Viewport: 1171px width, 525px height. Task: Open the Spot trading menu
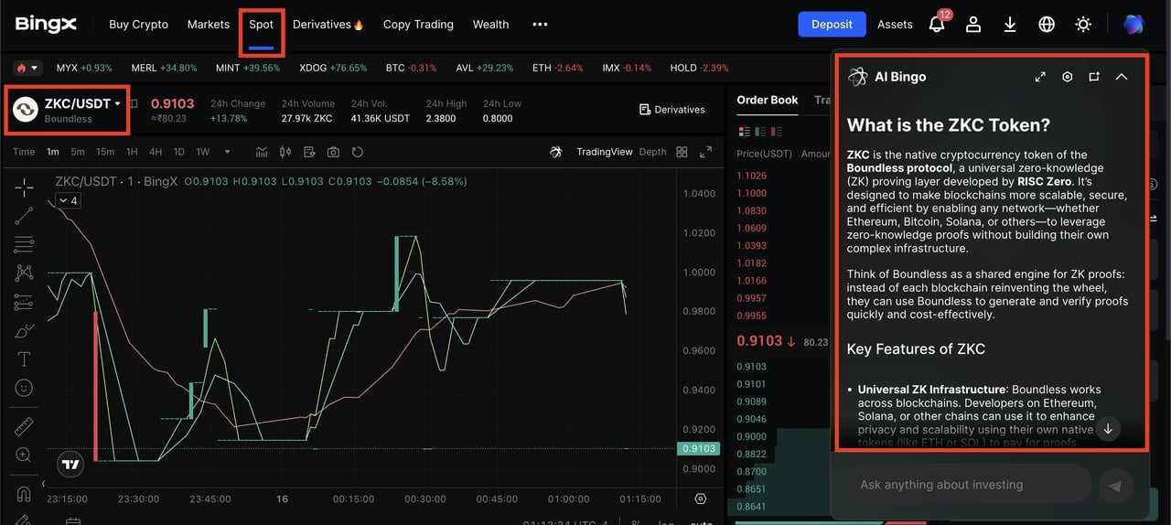pos(262,25)
